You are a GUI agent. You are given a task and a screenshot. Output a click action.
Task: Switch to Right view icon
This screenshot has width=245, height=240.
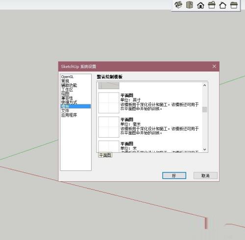(212, 5)
